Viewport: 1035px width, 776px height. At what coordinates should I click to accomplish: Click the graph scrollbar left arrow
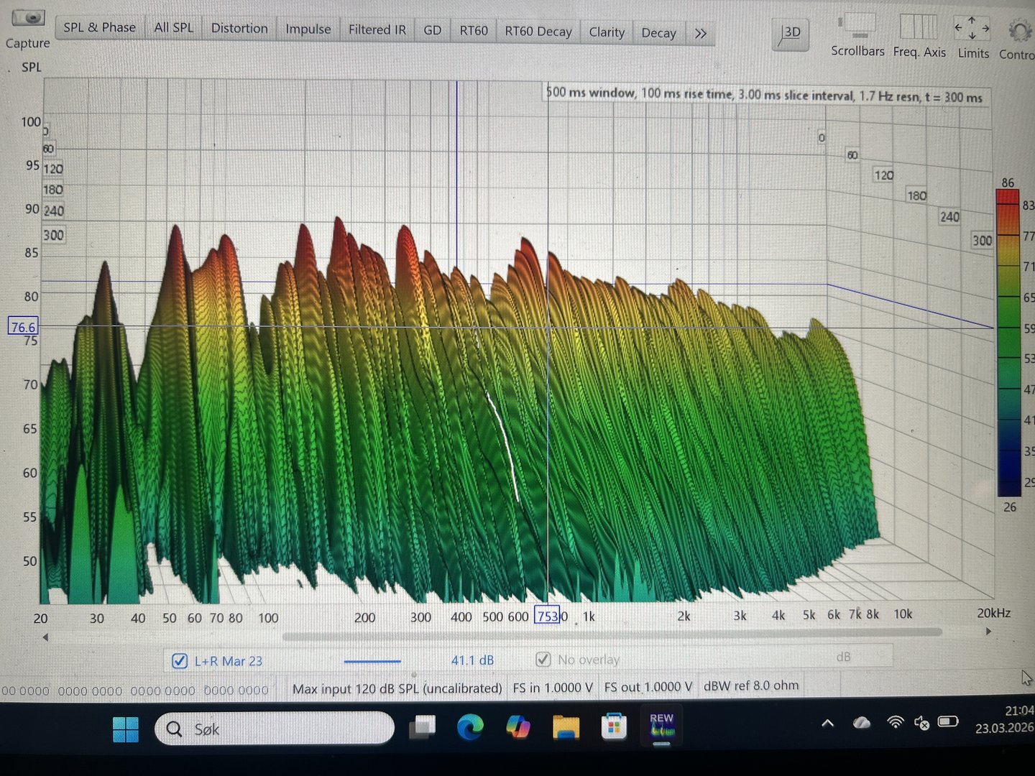45,637
